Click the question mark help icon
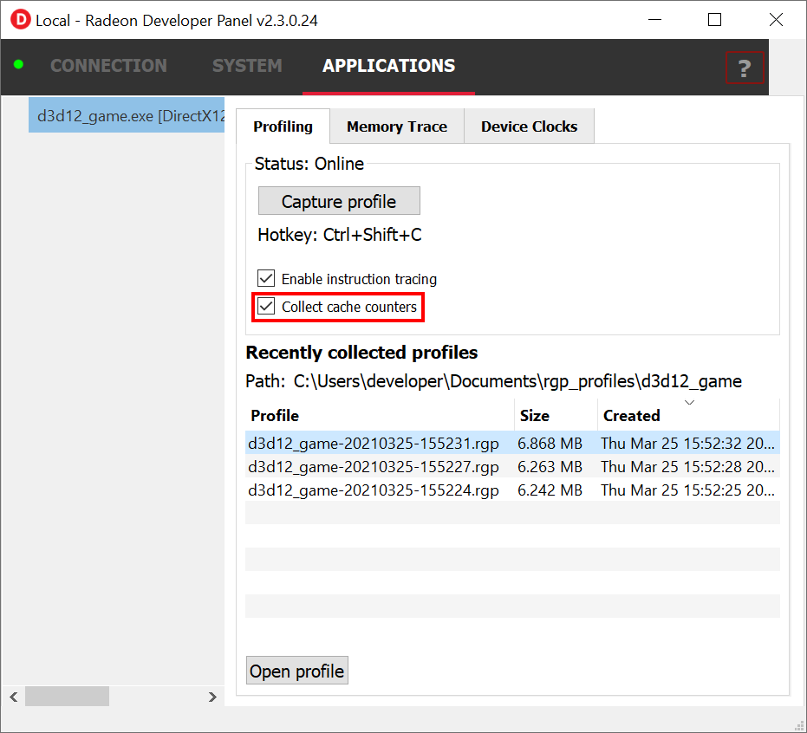This screenshot has width=807, height=733. [x=744, y=68]
